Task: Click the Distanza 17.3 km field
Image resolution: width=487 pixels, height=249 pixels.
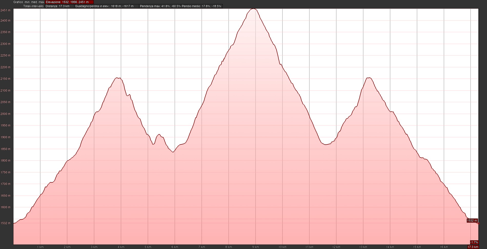Action: (x=59, y=6)
